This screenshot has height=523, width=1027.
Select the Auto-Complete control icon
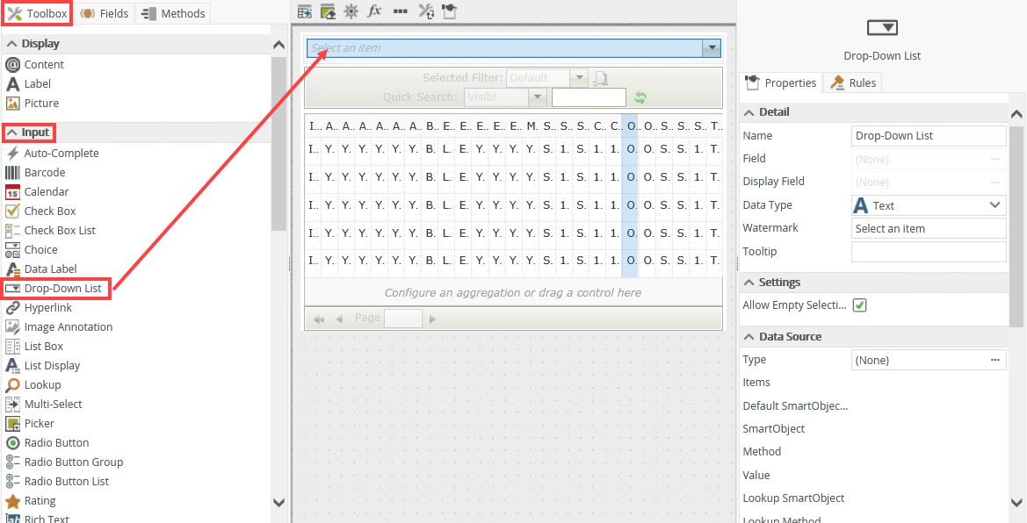tap(12, 154)
